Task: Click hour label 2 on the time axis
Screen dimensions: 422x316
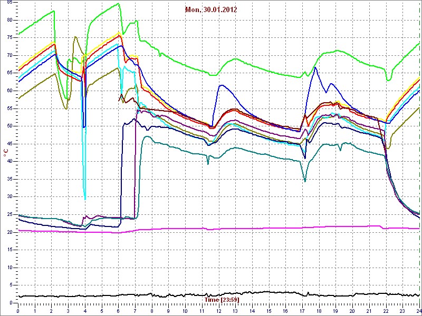Action: click(x=51, y=311)
